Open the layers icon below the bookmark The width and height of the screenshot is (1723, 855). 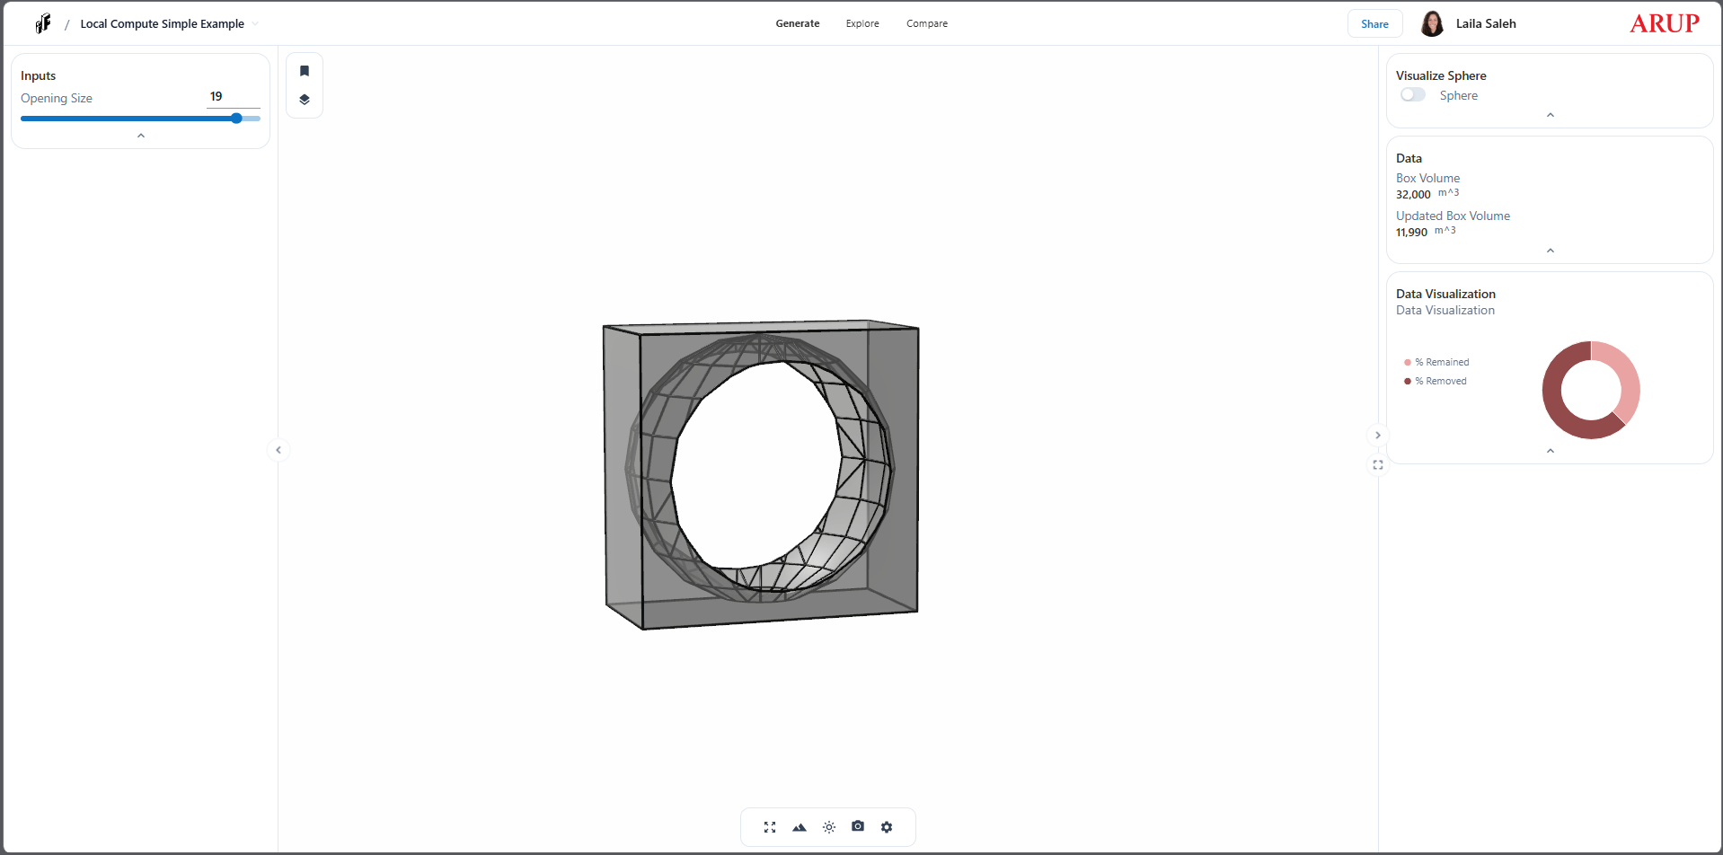[305, 100]
